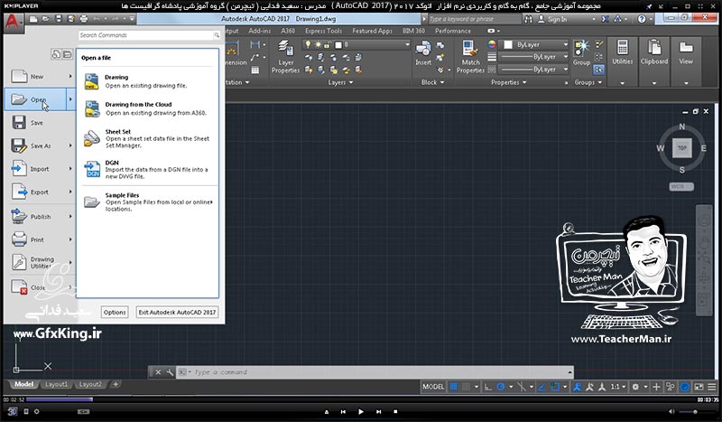Expand the Block panel
This screenshot has height=422, width=722.
(433, 82)
